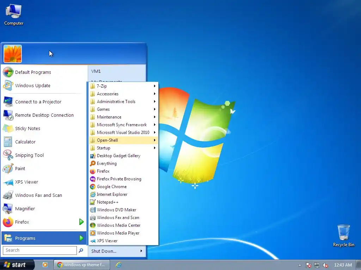This screenshot has width=361, height=270.
Task: Expand the 7-Zip folder
Action: [123, 86]
